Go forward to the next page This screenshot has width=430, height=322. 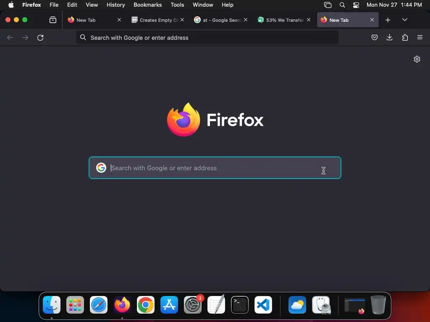pyautogui.click(x=25, y=37)
